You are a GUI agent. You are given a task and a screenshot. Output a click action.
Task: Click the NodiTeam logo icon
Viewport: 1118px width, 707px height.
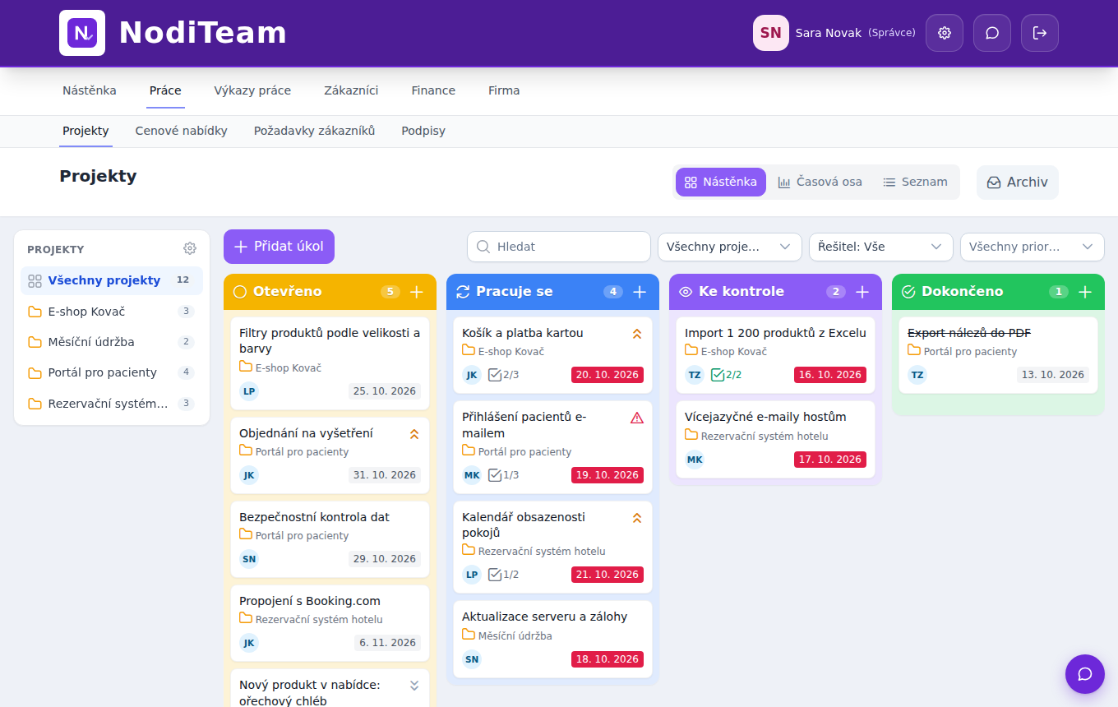click(x=82, y=33)
